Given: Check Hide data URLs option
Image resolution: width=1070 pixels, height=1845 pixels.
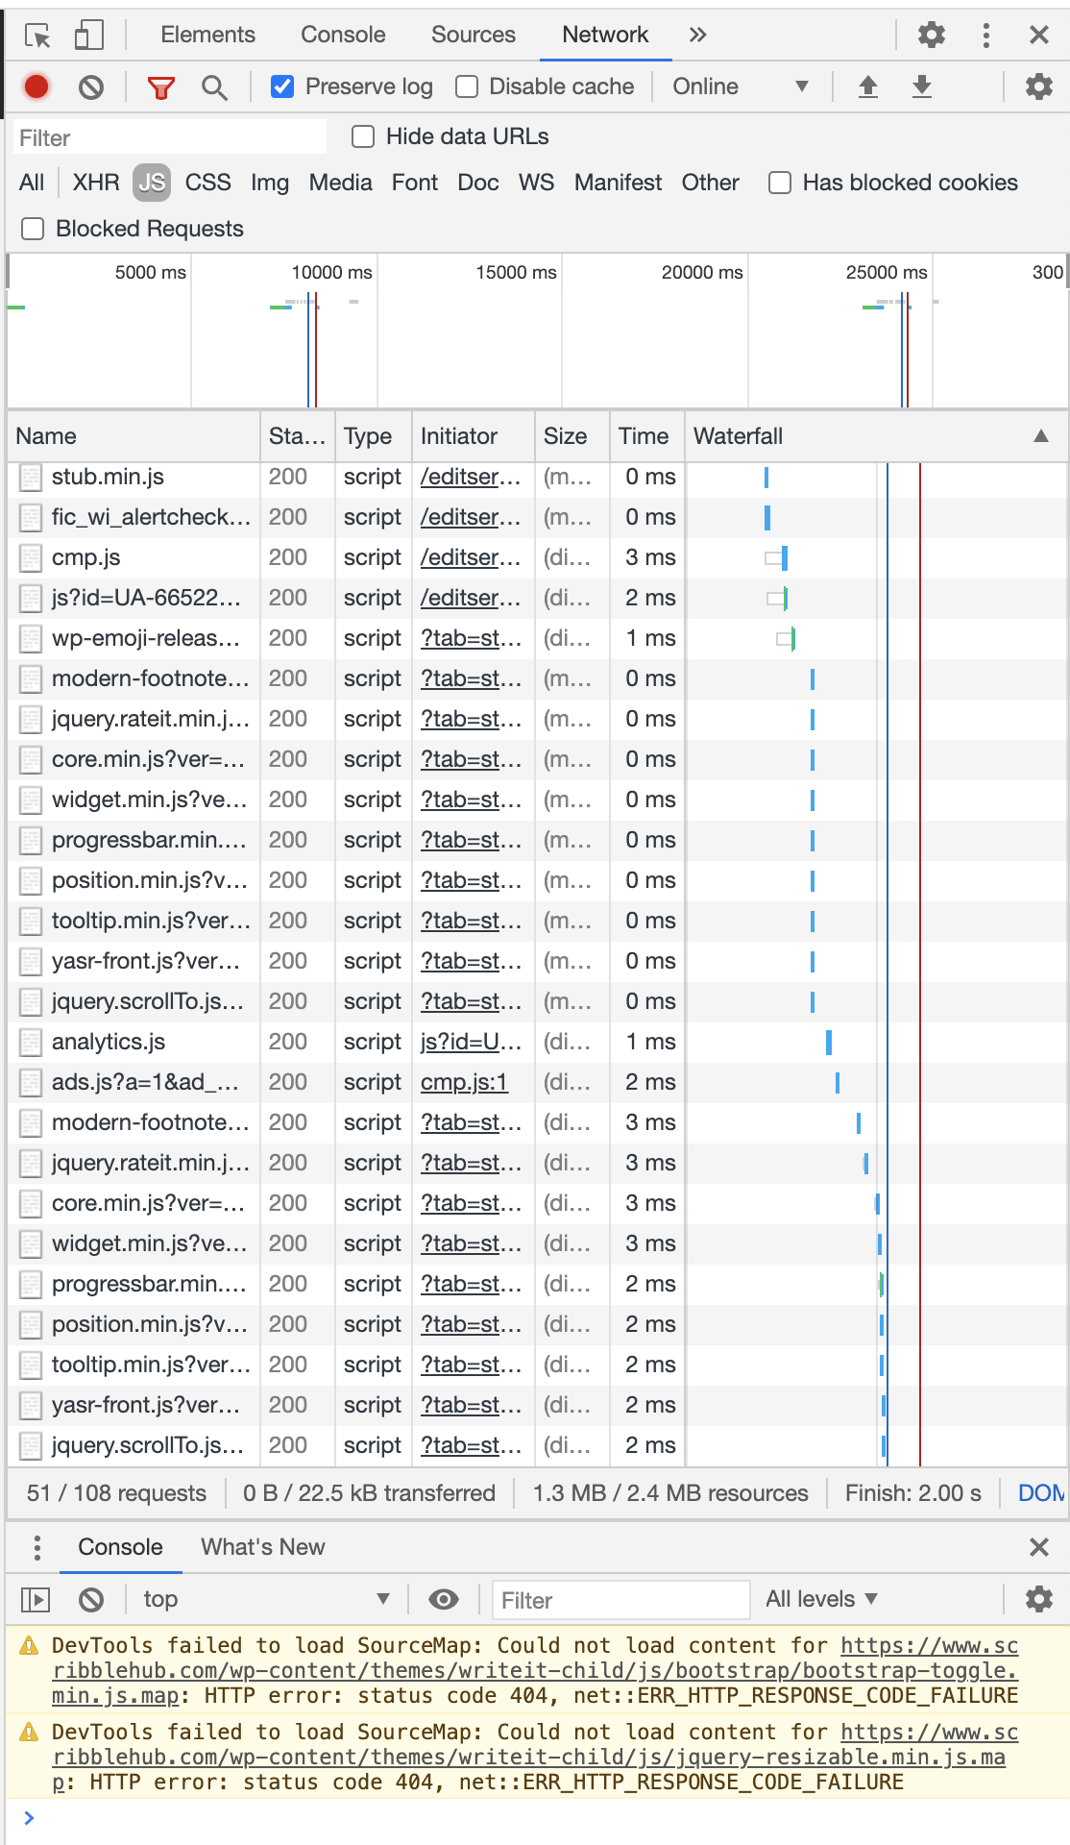Looking at the screenshot, I should pyautogui.click(x=363, y=136).
